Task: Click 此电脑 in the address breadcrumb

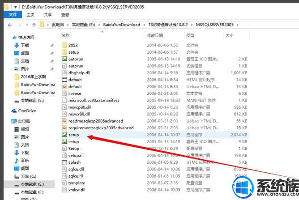Action: (58, 25)
